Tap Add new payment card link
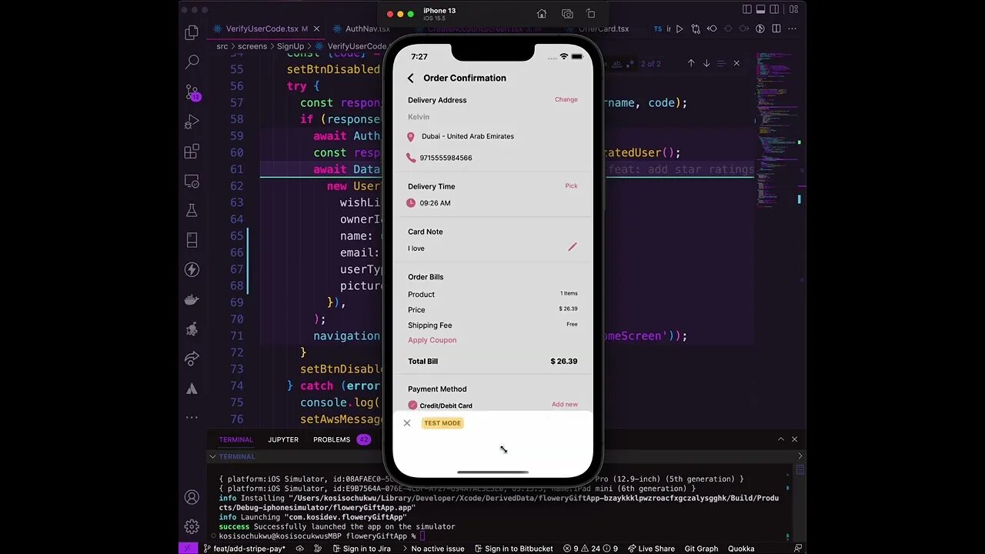The height and width of the screenshot is (554, 985). [565, 404]
